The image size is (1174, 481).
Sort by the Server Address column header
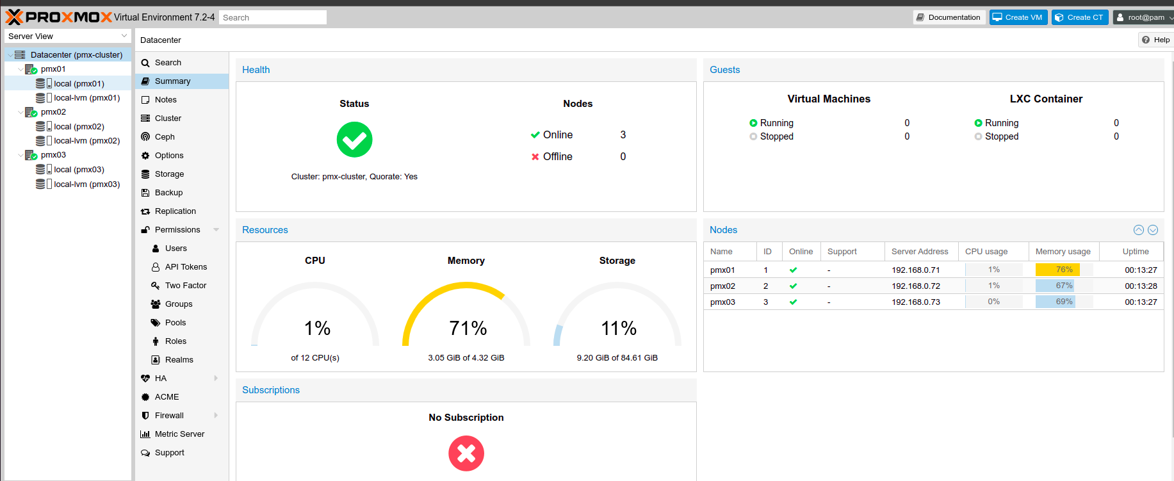click(x=920, y=252)
